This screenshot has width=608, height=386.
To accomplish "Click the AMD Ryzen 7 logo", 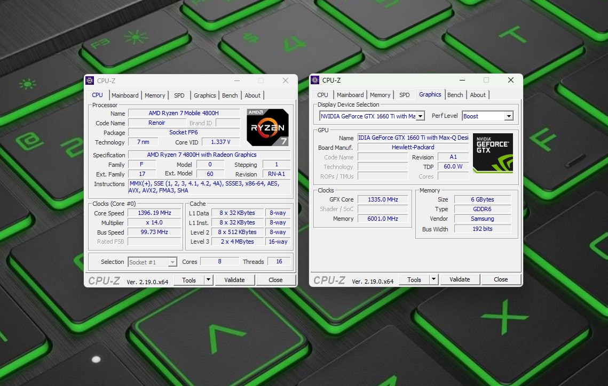I will pos(267,127).
